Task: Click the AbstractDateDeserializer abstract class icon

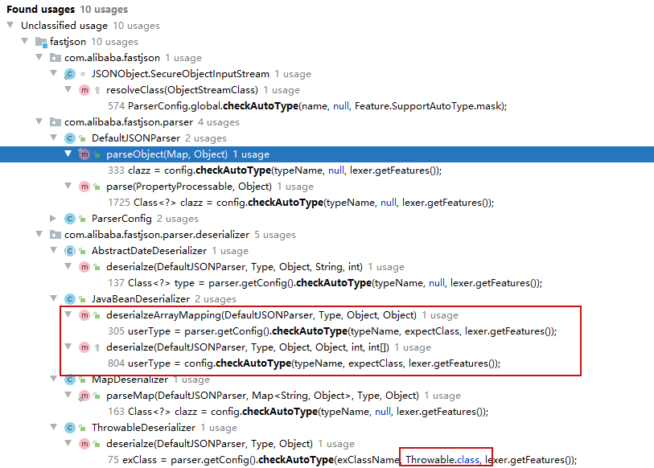Action: (x=70, y=251)
